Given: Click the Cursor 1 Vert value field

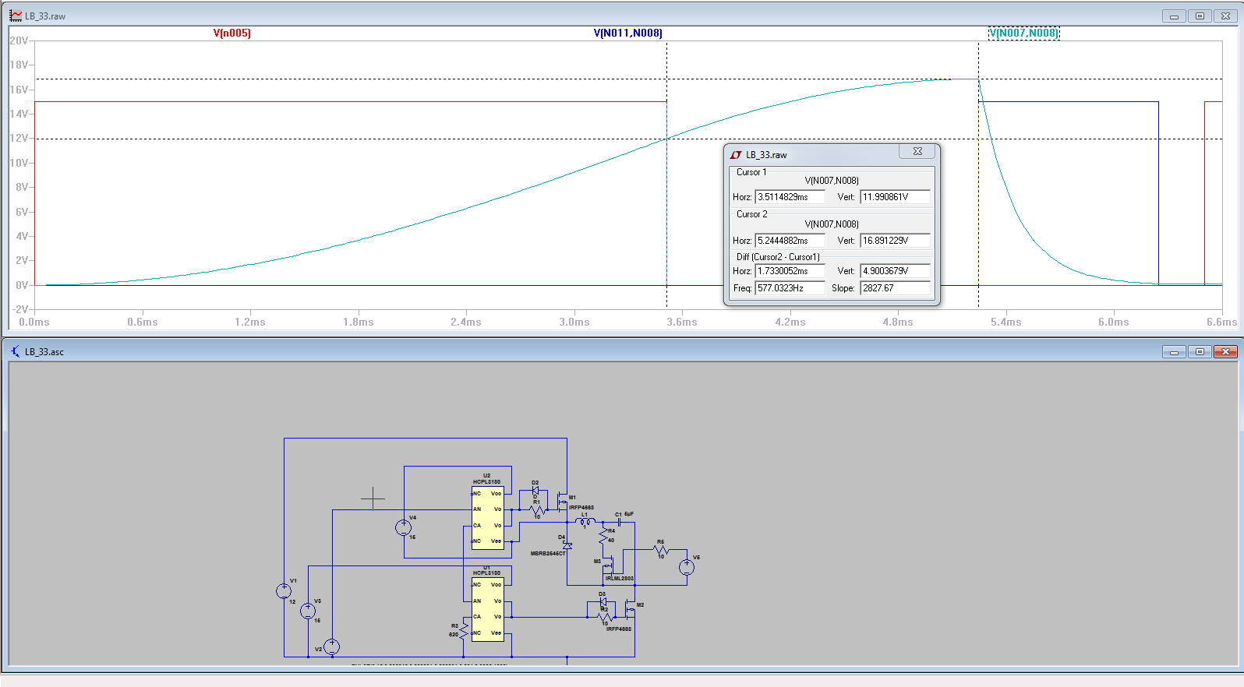Looking at the screenshot, I should (x=894, y=197).
